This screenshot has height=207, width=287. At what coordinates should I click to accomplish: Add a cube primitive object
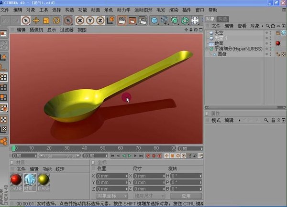pyautogui.click(x=155, y=21)
